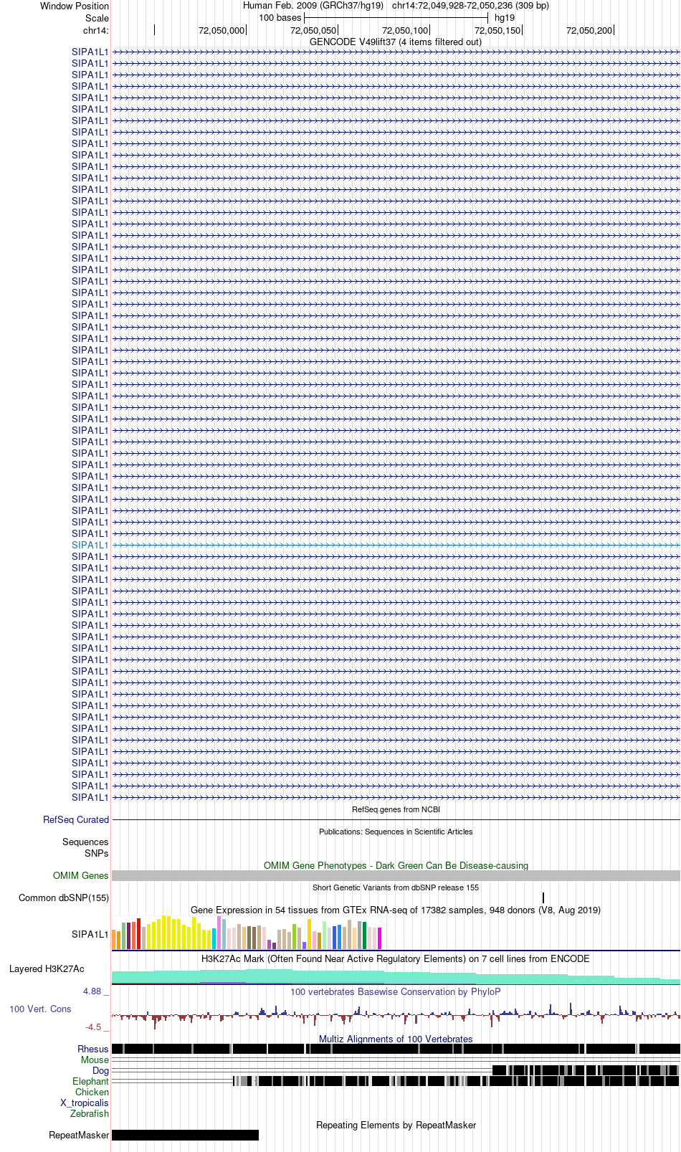Click the 72,050,050 ruler position

pos(313,30)
